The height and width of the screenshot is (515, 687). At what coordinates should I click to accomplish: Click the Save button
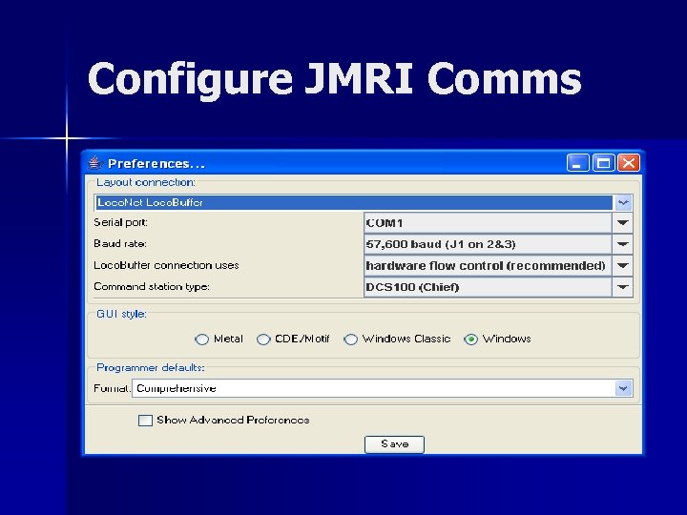(394, 444)
